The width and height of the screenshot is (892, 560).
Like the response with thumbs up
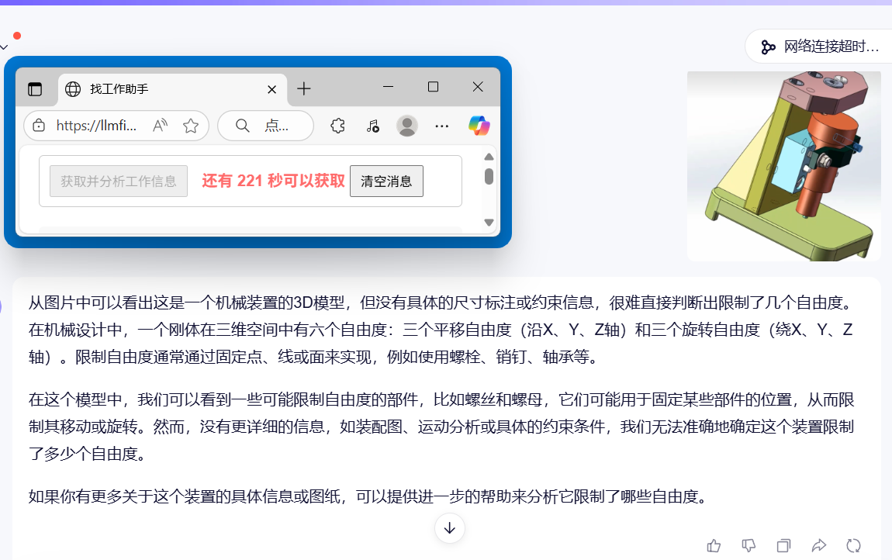714,546
